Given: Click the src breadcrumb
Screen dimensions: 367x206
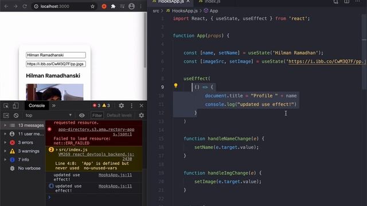Looking at the screenshot, I should [x=156, y=11].
